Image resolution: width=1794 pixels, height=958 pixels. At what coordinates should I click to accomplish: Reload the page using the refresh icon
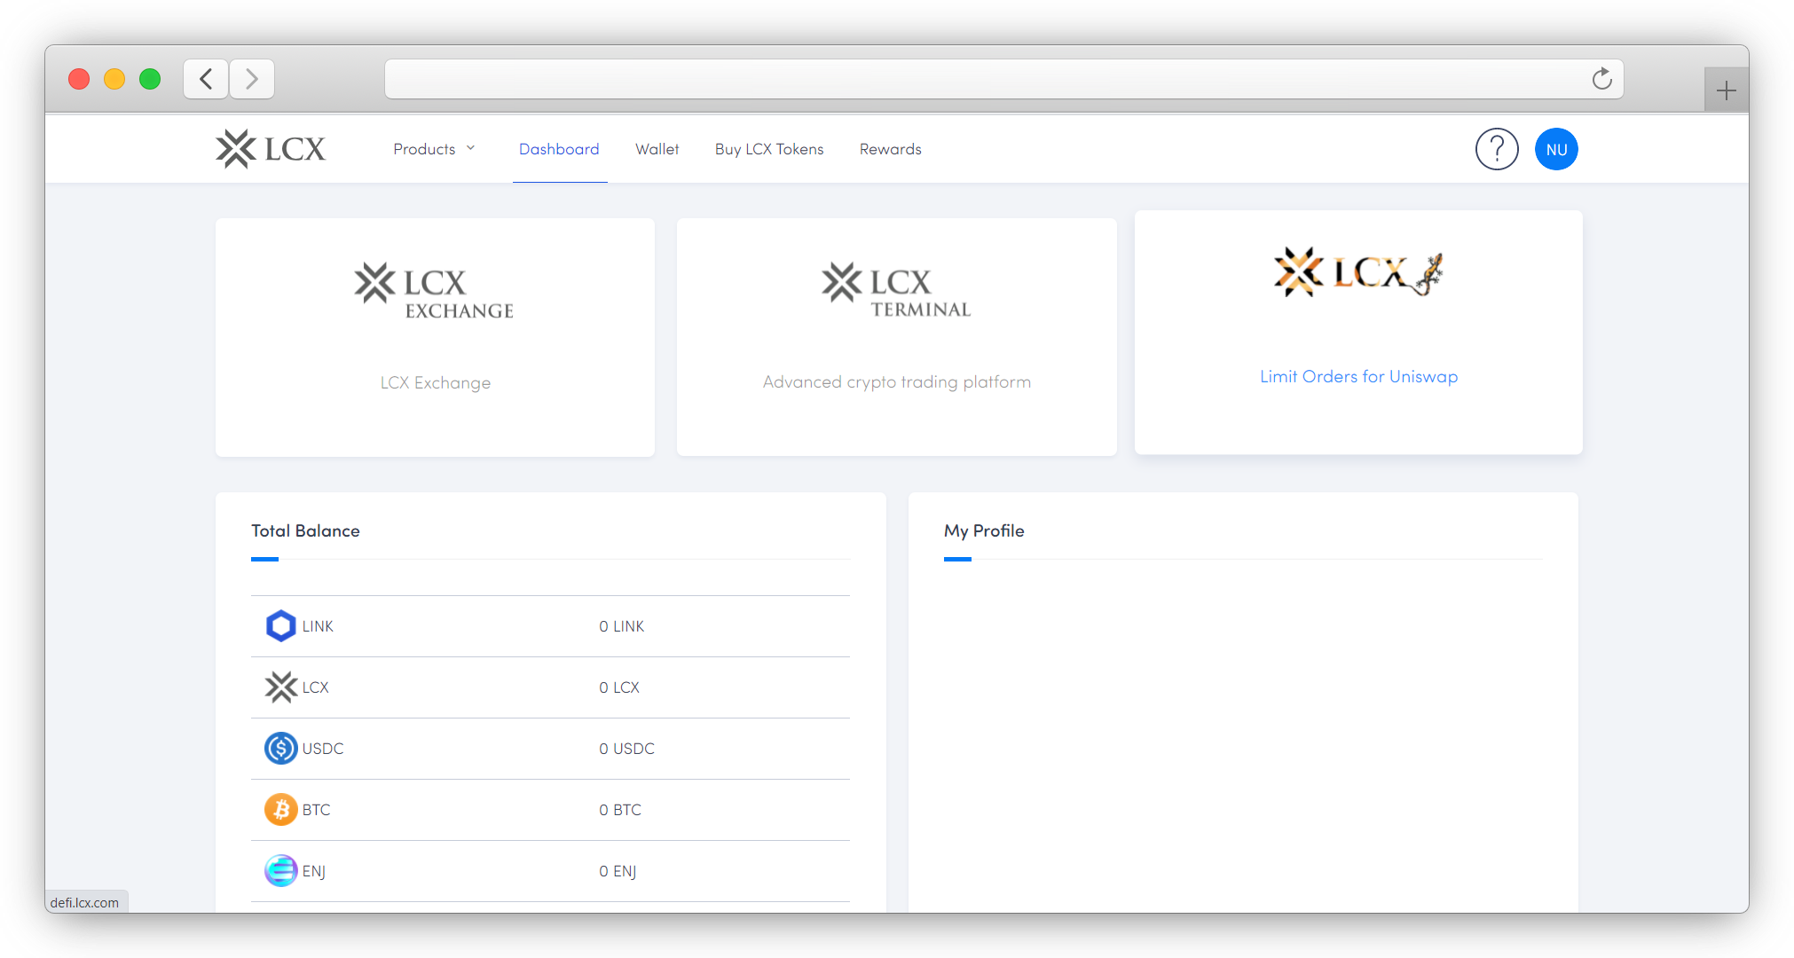click(x=1601, y=79)
